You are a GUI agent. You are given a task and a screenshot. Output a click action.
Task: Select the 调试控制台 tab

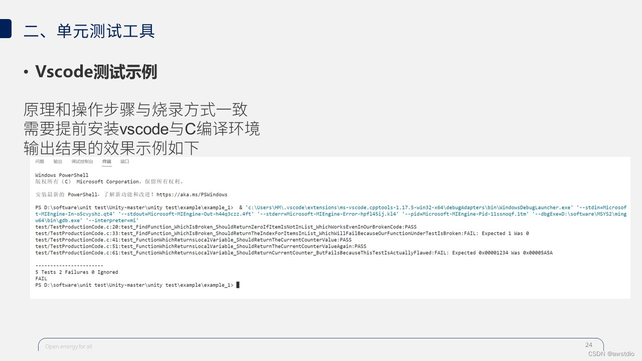pos(84,161)
